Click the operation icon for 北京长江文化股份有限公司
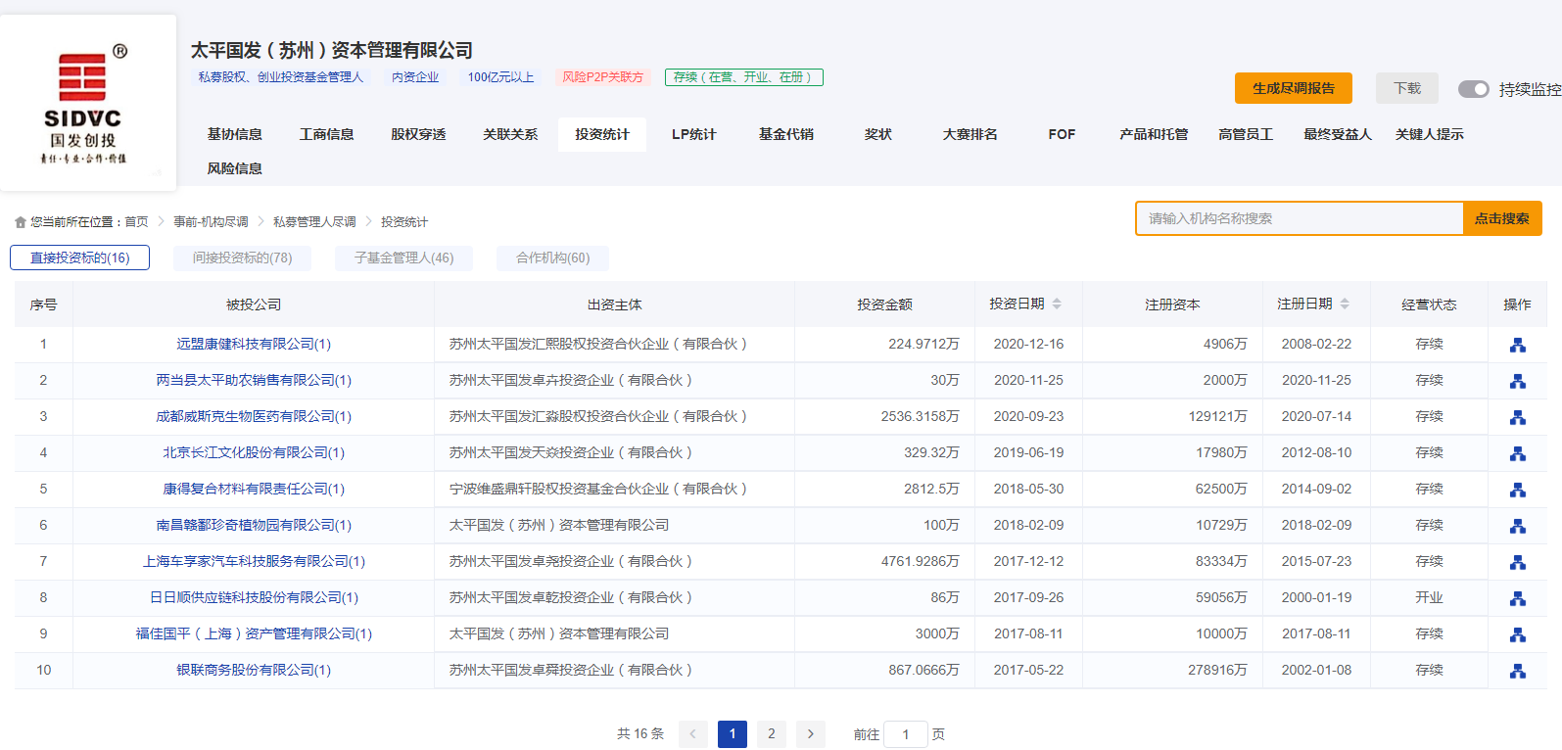Image resolution: width=1562 pixels, height=750 pixels. click(1517, 453)
